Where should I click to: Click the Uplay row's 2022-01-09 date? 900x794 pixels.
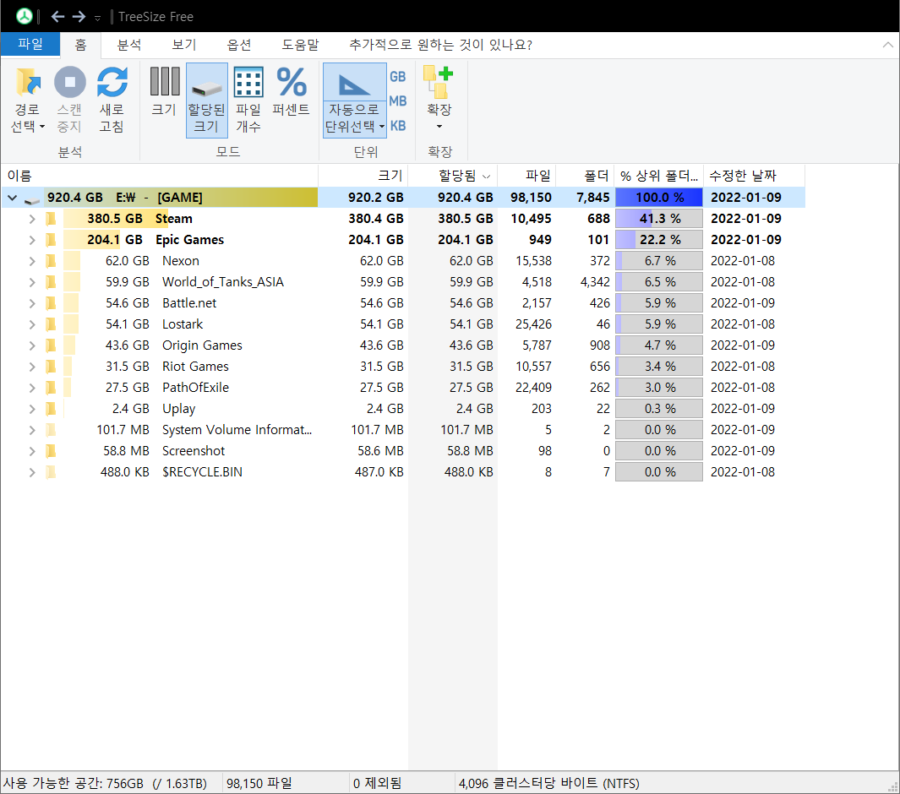pos(743,409)
